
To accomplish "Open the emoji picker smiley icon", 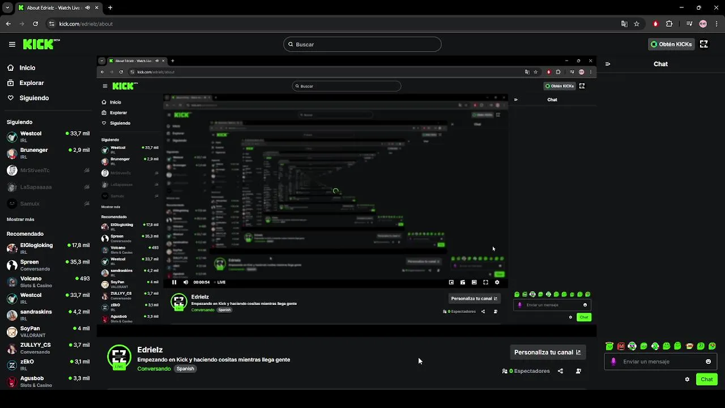I will 708,362.
